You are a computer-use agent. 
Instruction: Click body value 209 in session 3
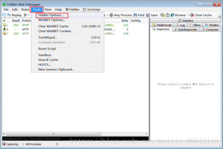click(126, 33)
